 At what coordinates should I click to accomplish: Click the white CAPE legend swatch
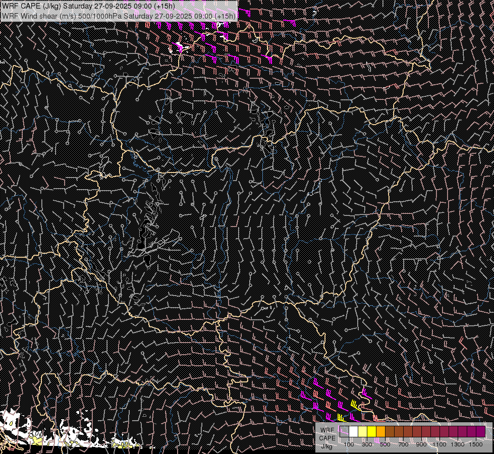(354, 431)
